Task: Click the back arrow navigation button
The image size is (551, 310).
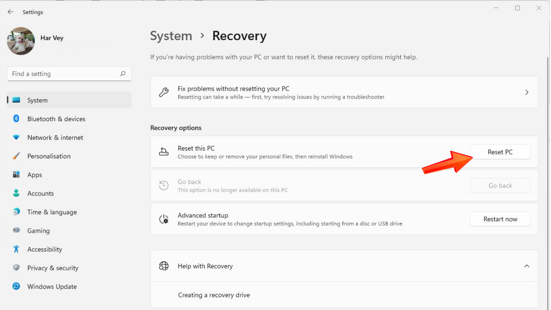Action: (11, 12)
